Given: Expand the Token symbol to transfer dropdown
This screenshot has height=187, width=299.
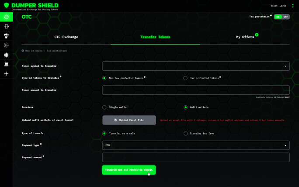Looking at the screenshot, I should [x=196, y=66].
